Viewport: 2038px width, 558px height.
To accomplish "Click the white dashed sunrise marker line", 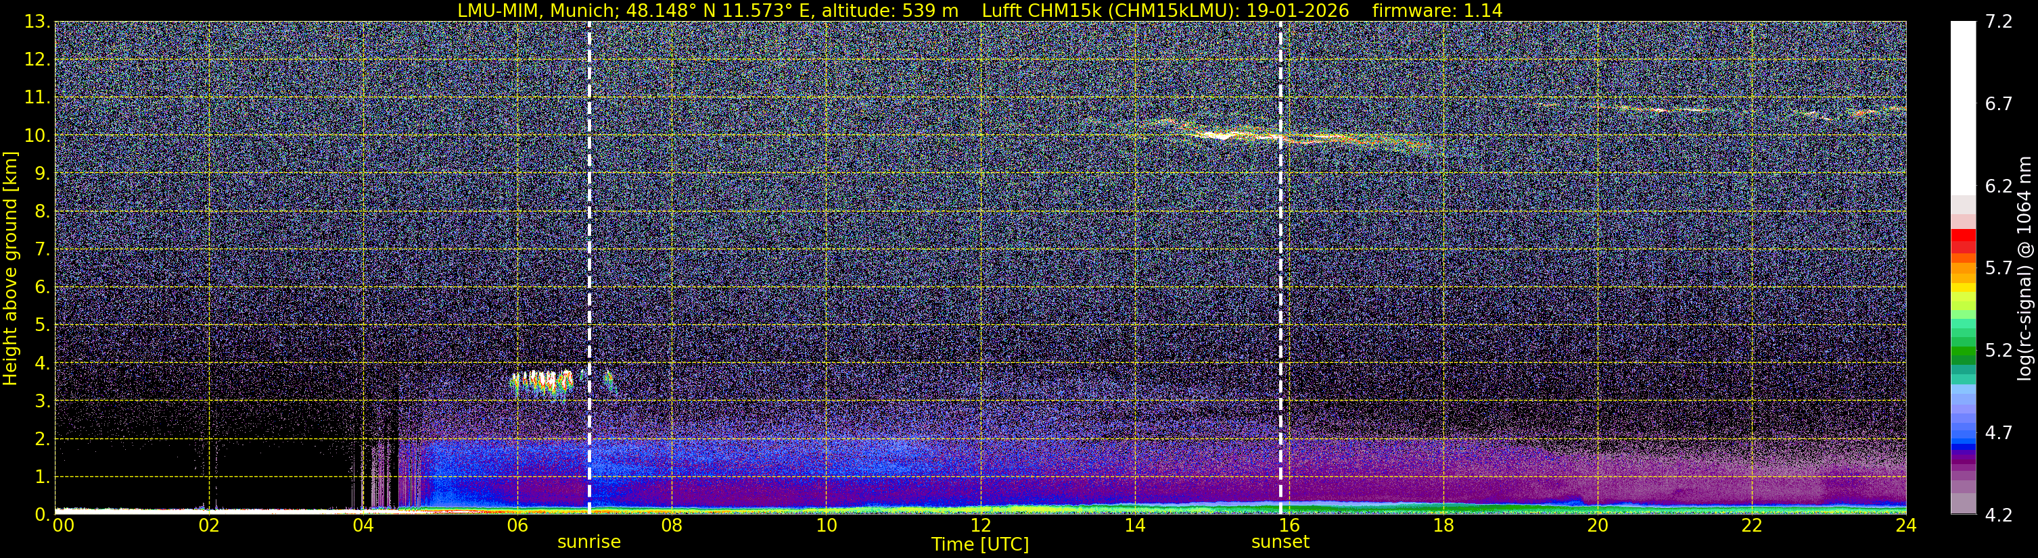I will 588,267.
